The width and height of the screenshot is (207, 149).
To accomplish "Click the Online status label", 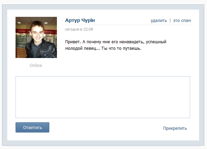I will coord(36,66).
